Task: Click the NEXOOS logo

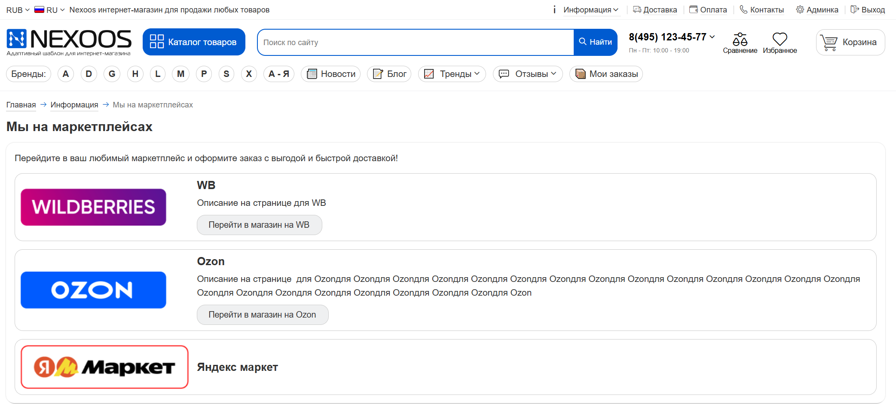Action: 69,42
